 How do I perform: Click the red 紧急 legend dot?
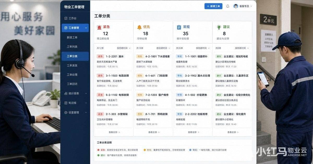click(x=98, y=150)
